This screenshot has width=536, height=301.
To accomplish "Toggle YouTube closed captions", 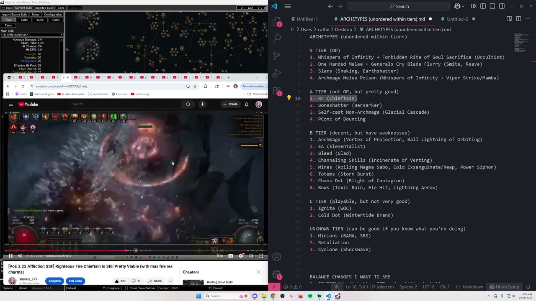I will (x=231, y=256).
